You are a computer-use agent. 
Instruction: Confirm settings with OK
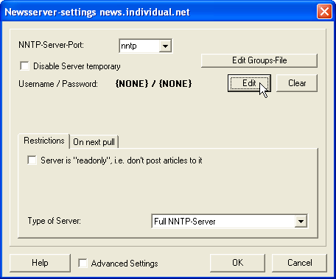point(237,263)
